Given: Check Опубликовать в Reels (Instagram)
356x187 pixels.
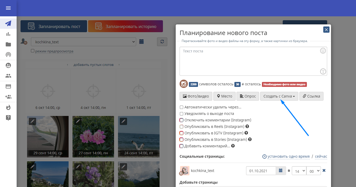Looking at the screenshot, I should click(181, 127).
